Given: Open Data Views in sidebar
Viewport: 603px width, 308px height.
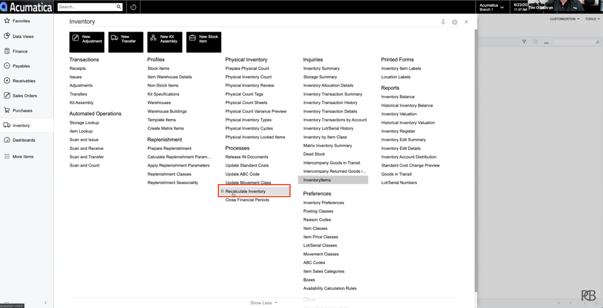Looking at the screenshot, I should click(x=23, y=36).
